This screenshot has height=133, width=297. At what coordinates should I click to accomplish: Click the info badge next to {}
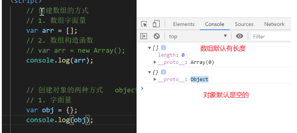coord(163,72)
